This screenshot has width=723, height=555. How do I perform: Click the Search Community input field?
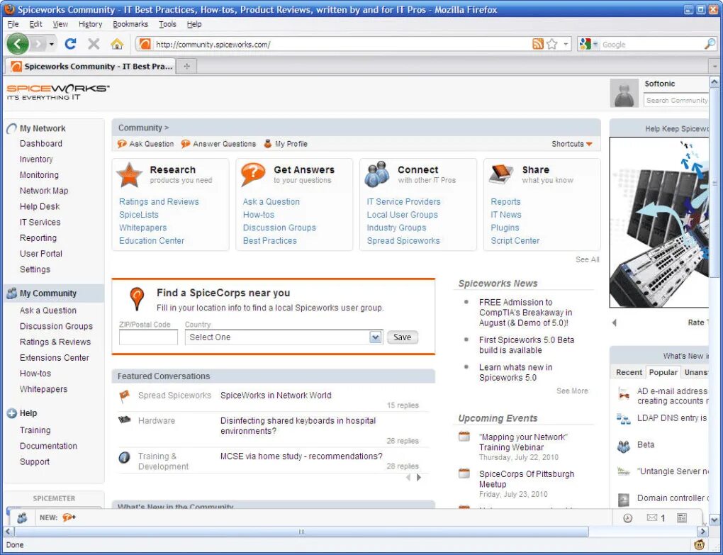[676, 100]
